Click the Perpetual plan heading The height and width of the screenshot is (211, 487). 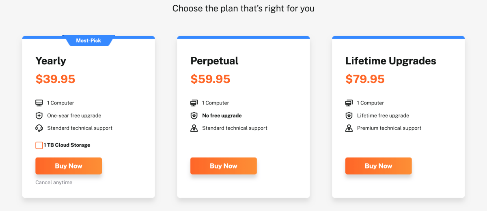(214, 61)
